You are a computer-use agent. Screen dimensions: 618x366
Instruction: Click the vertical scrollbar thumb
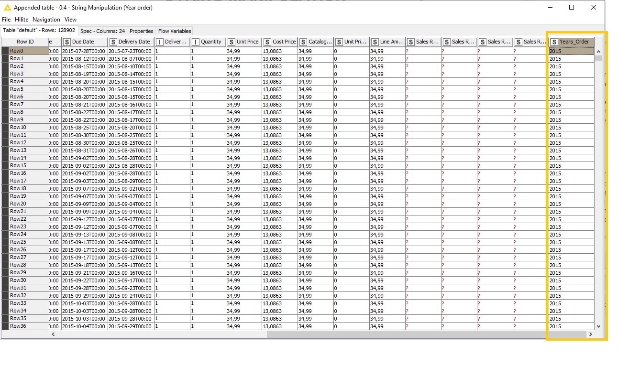click(598, 58)
